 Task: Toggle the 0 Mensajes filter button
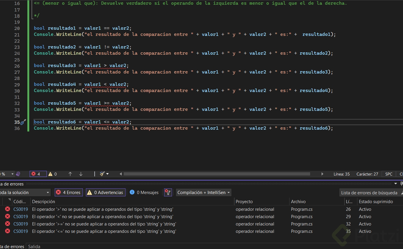click(x=144, y=193)
